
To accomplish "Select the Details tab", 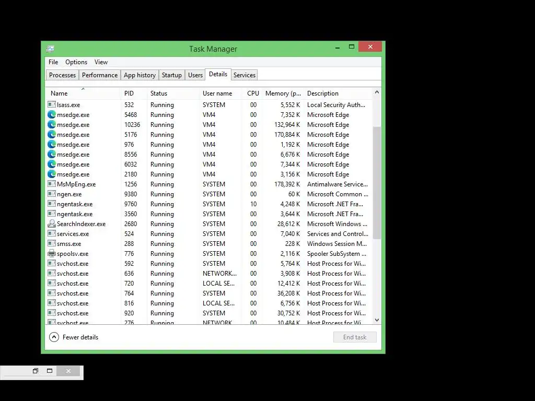I will [x=218, y=74].
